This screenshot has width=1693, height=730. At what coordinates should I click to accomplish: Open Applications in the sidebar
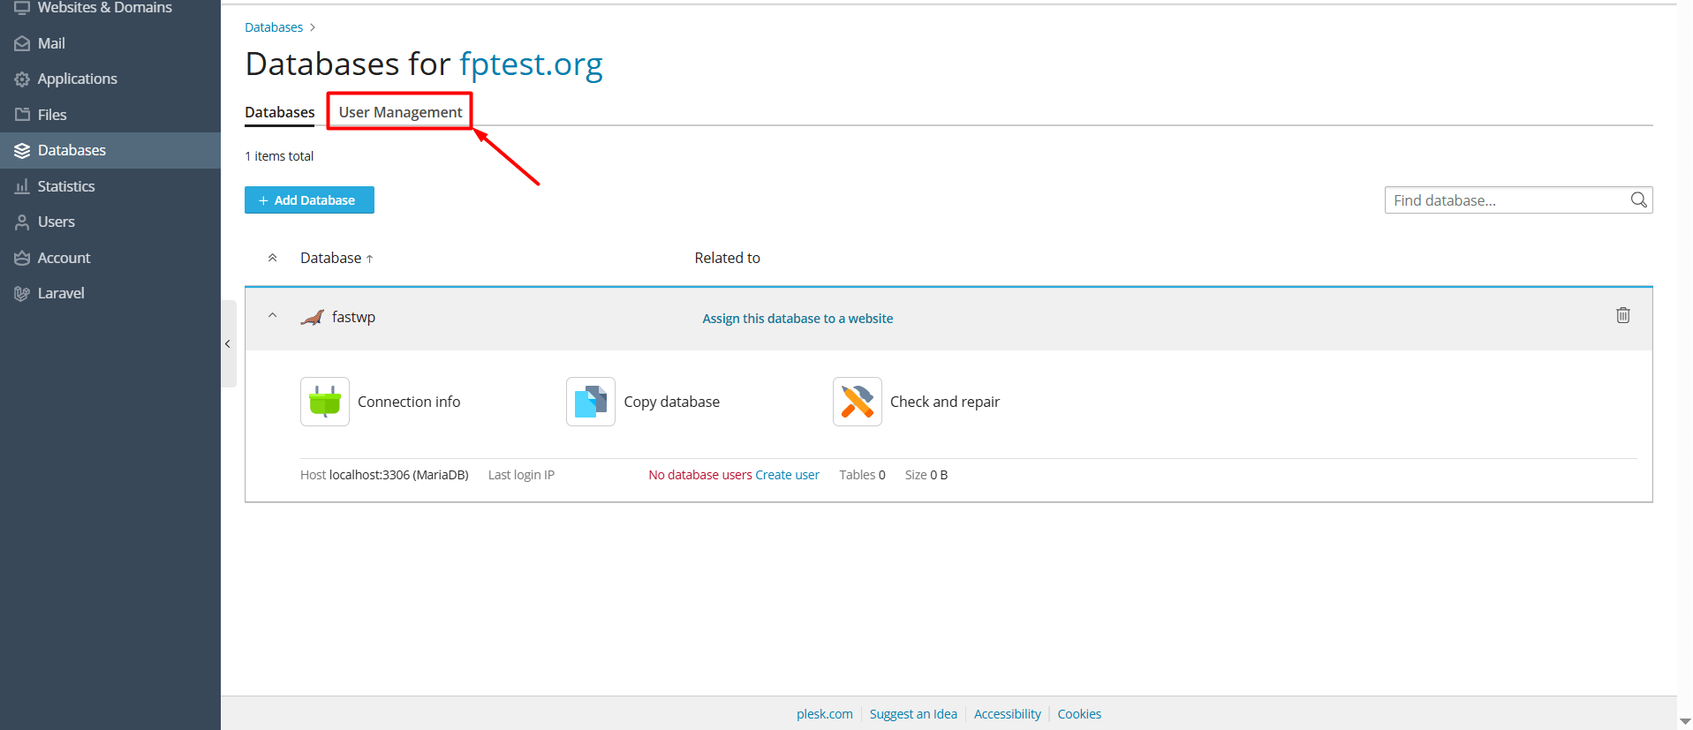77,79
